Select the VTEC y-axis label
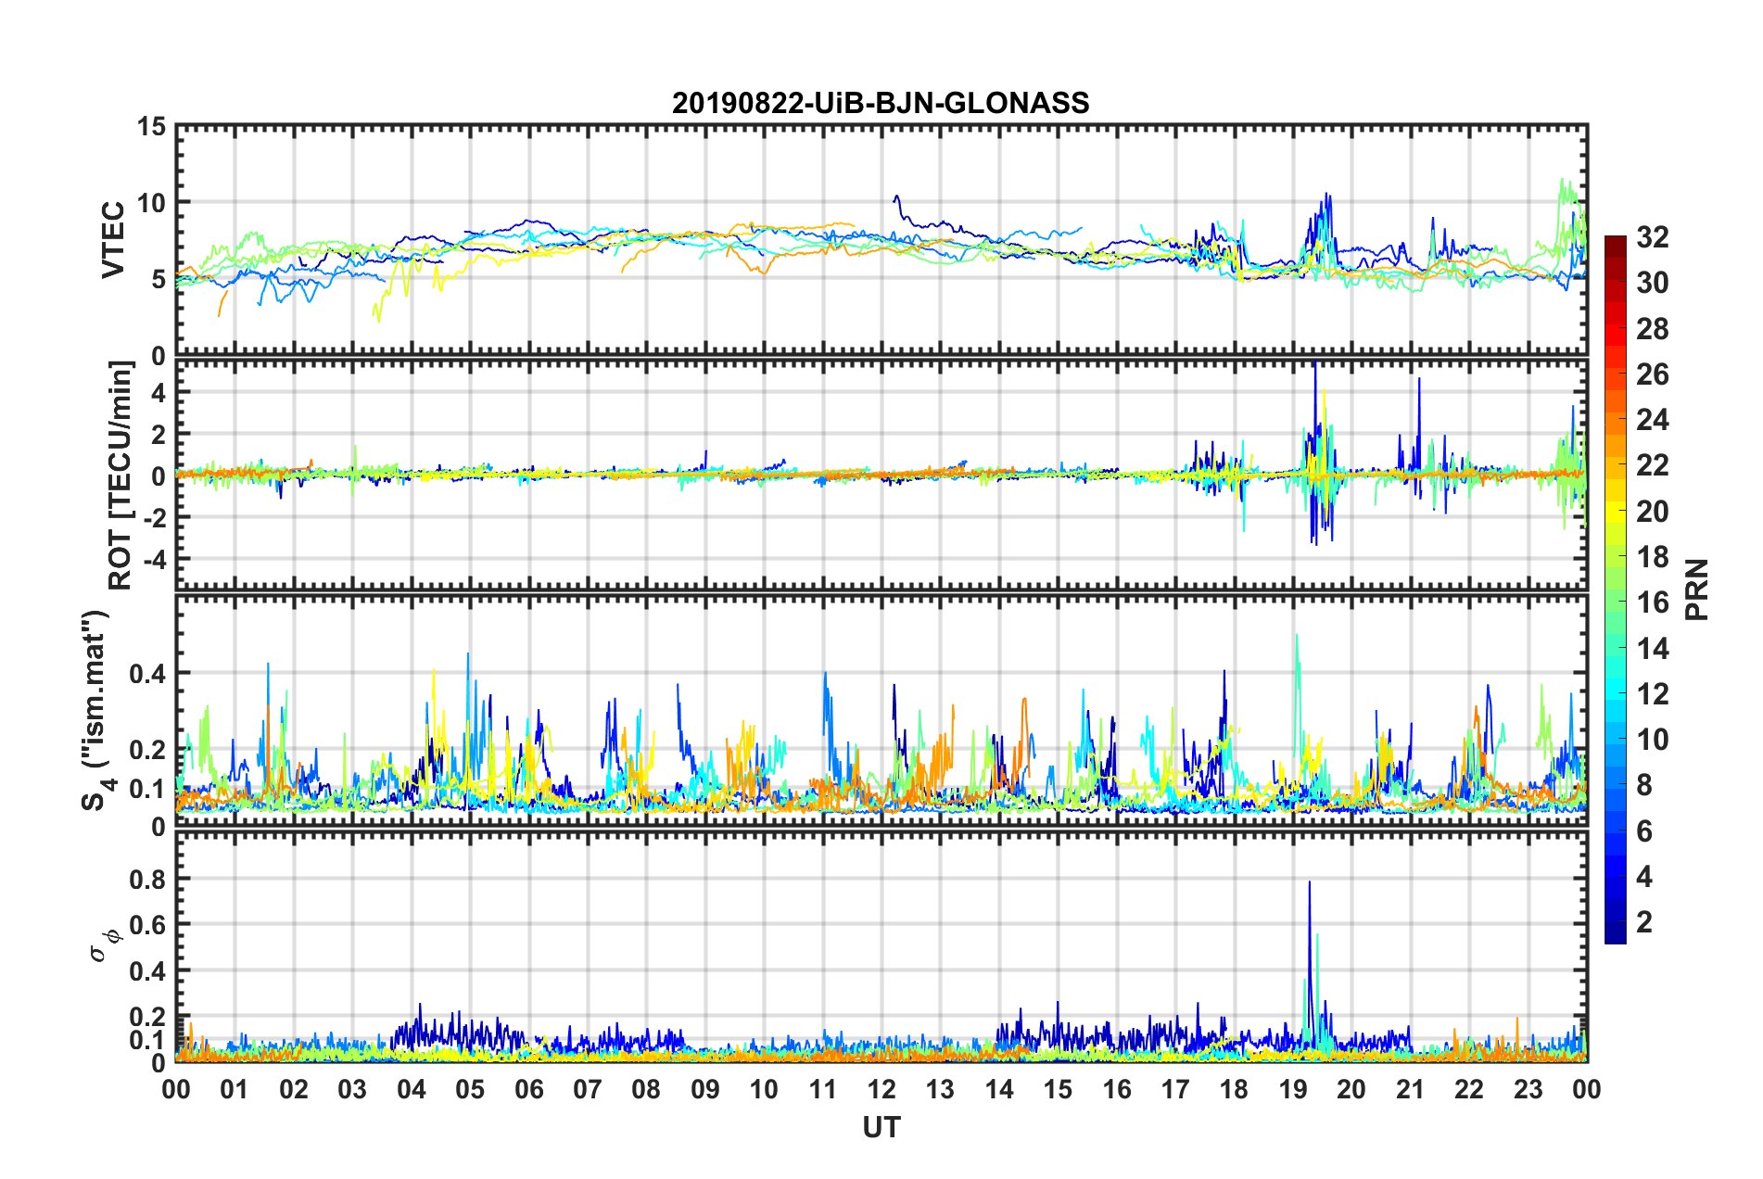Viewport: 1763px width, 1179px height. coord(113,239)
